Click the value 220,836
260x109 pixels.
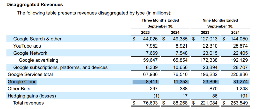click(x=239, y=74)
